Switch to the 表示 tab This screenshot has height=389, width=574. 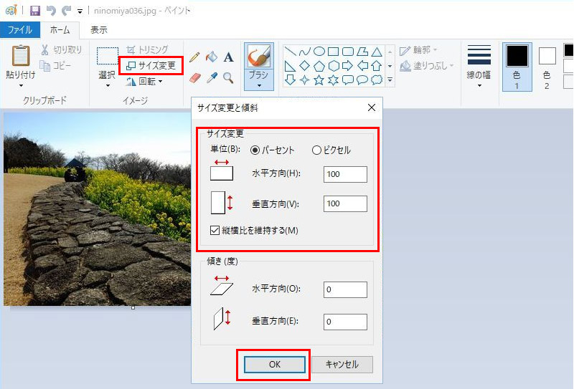(x=99, y=30)
